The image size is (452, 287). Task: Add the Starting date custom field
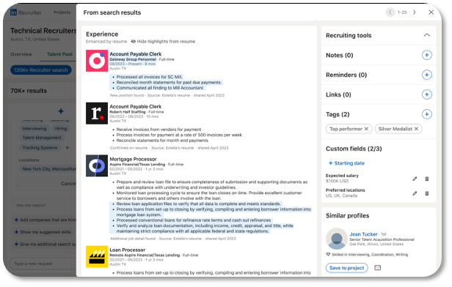coord(346,163)
